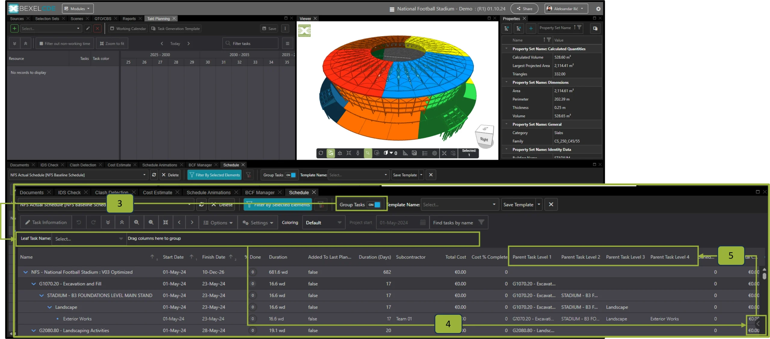The width and height of the screenshot is (770, 339).
Task: Click the Viewer toolbar settings gear
Action: [x=434, y=153]
